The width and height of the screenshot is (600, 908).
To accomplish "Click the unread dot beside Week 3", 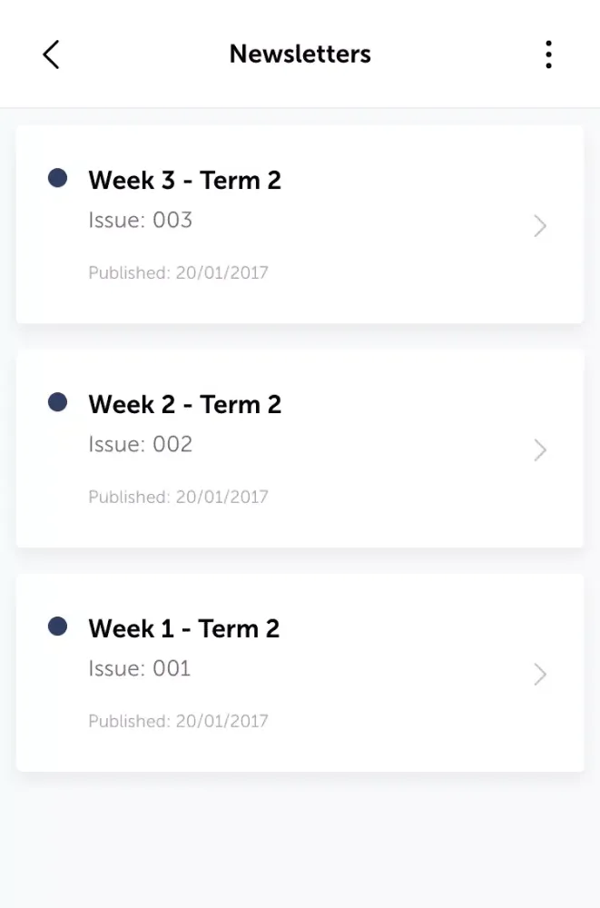I will 57,178.
